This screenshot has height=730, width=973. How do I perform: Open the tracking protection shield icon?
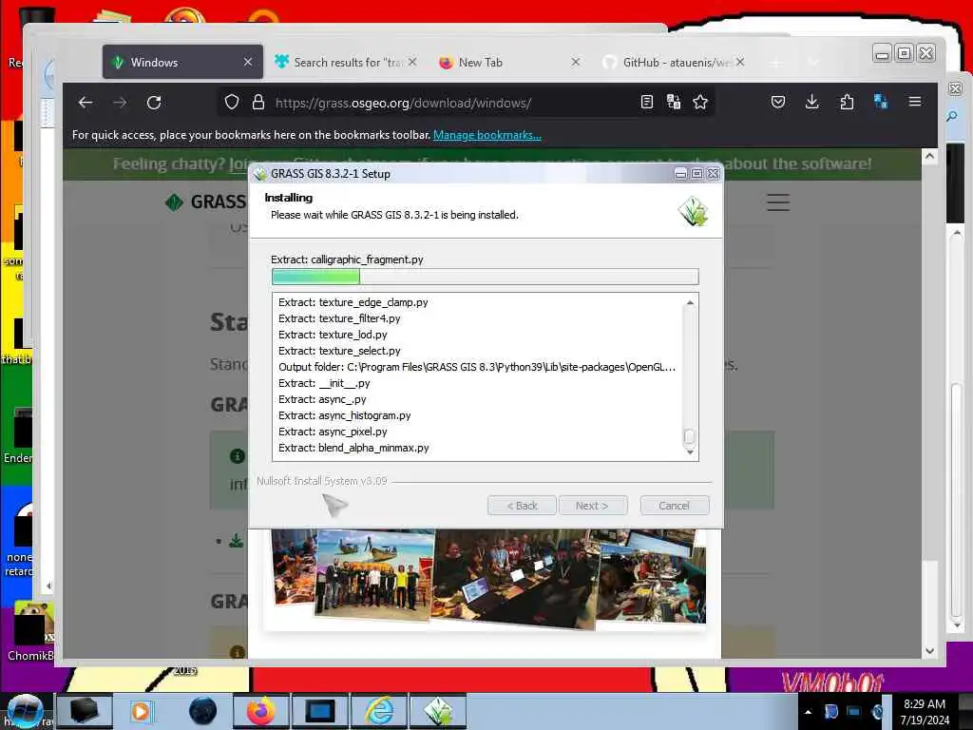(232, 103)
